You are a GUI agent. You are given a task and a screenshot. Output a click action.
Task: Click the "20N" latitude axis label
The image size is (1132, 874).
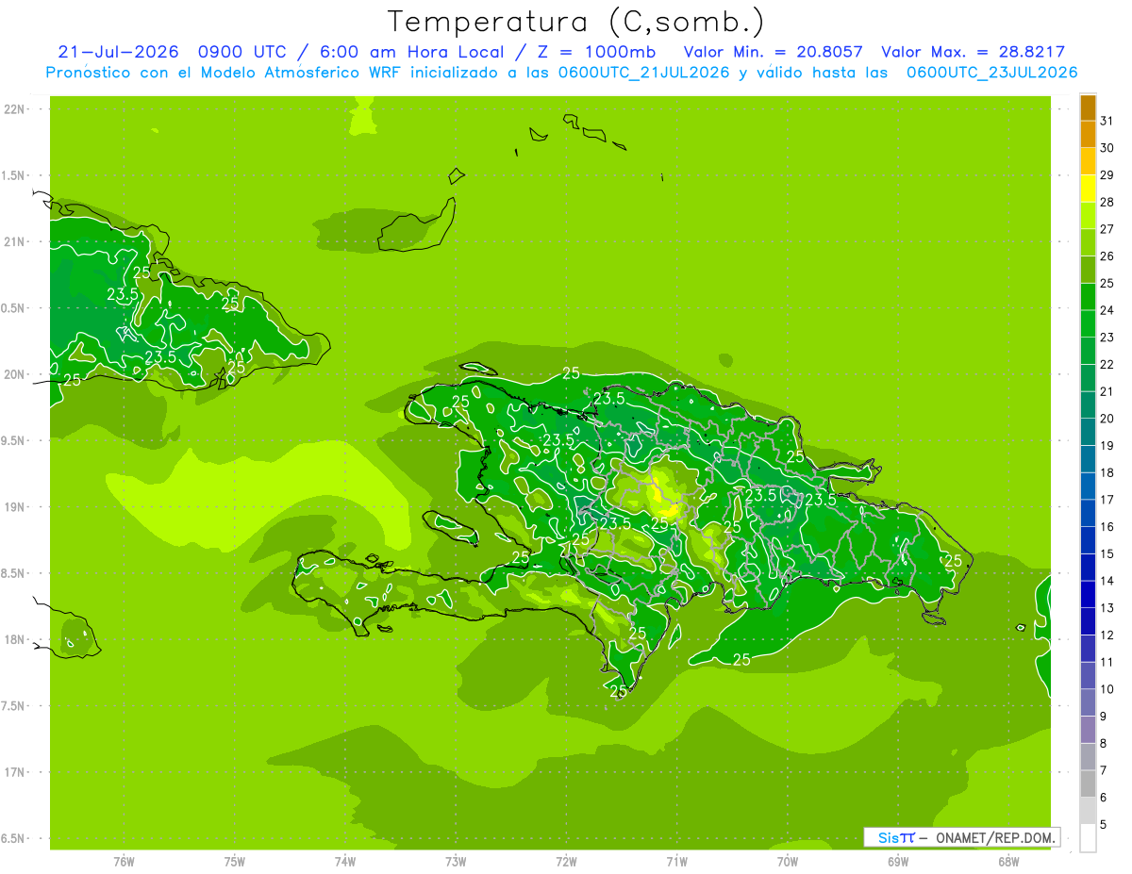pos(14,374)
